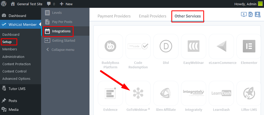This screenshot has height=115, width=264.
Task: Select the Lifter LMS integration icon
Action: (249, 93)
